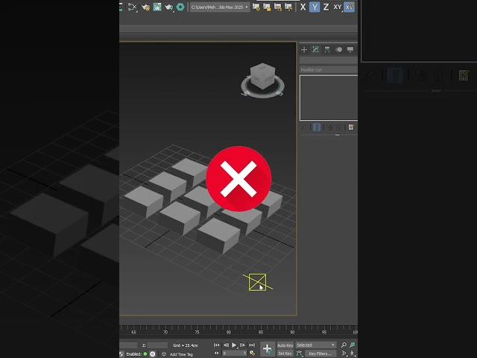This screenshot has height=358, width=477.
Task: Click the Render Production teapot icon
Action: click(x=168, y=7)
